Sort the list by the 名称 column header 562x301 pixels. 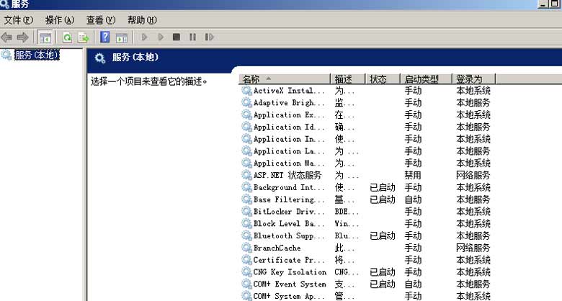pyautogui.click(x=285, y=78)
